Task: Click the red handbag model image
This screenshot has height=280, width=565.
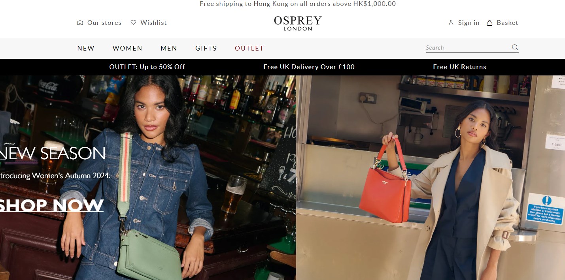Action: 431,178
